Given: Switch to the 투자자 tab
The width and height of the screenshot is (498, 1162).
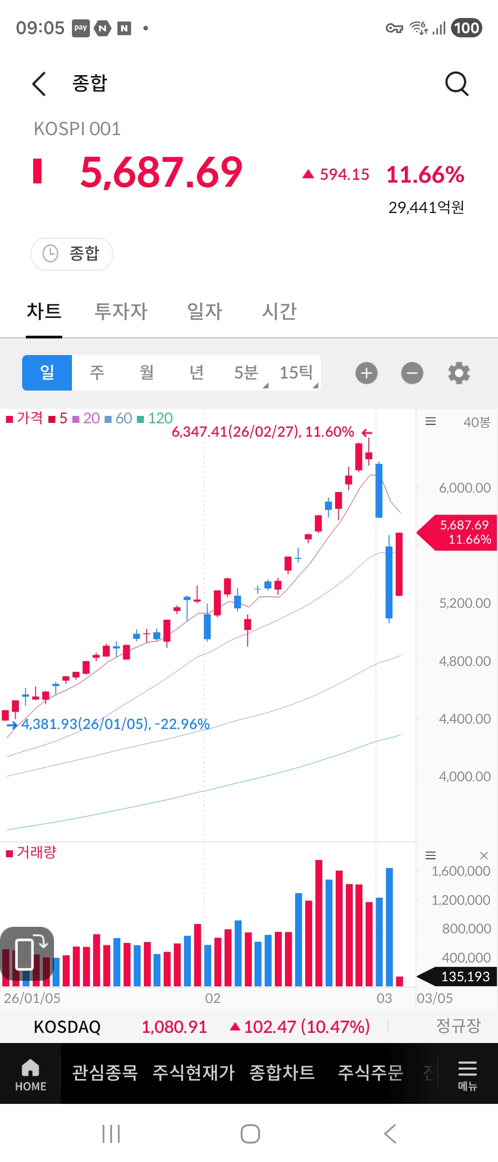Looking at the screenshot, I should point(121,311).
